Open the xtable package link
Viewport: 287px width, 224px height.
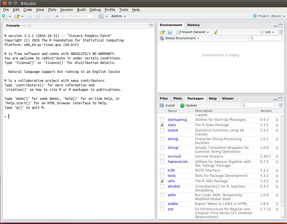pyautogui.click(x=173, y=204)
